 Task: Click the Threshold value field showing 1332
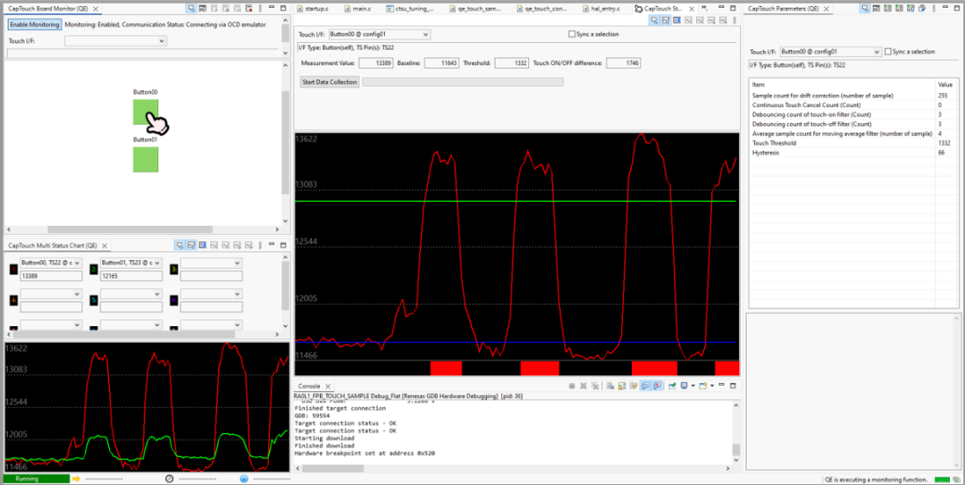tap(511, 63)
